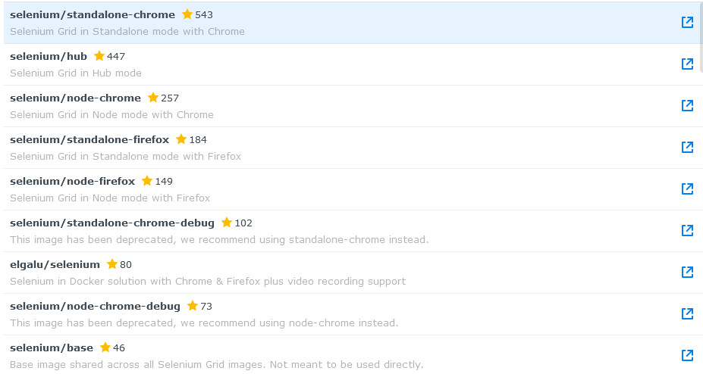Select the selenium/standalone-firefox image name
Image resolution: width=703 pixels, height=374 pixels.
coord(89,139)
